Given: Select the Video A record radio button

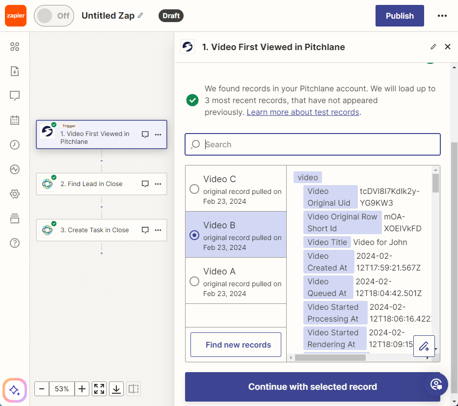Looking at the screenshot, I should point(194,281).
